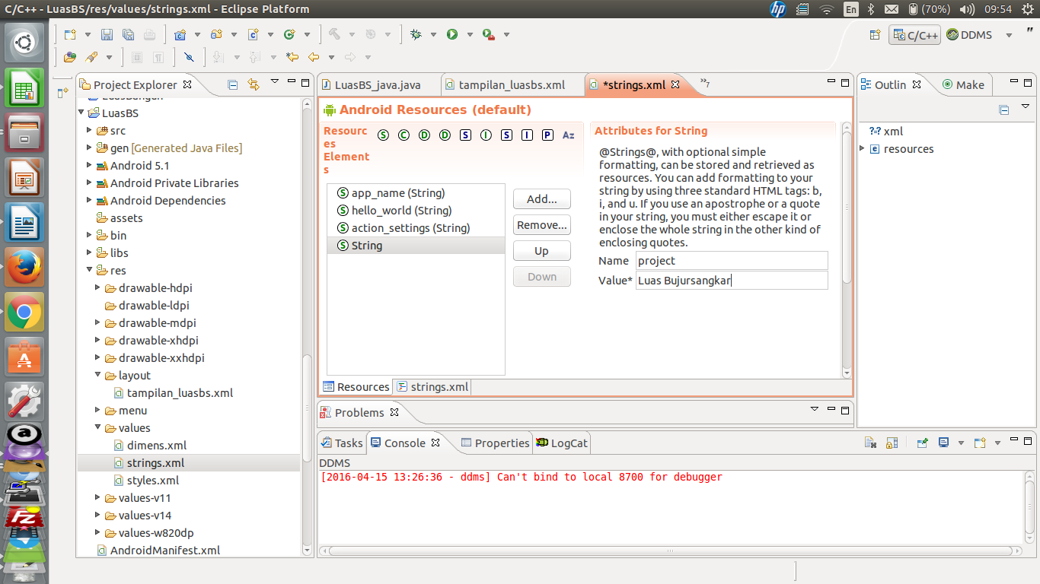Expand the values-v11 folder
This screenshot has height=584, width=1040.
tap(97, 497)
